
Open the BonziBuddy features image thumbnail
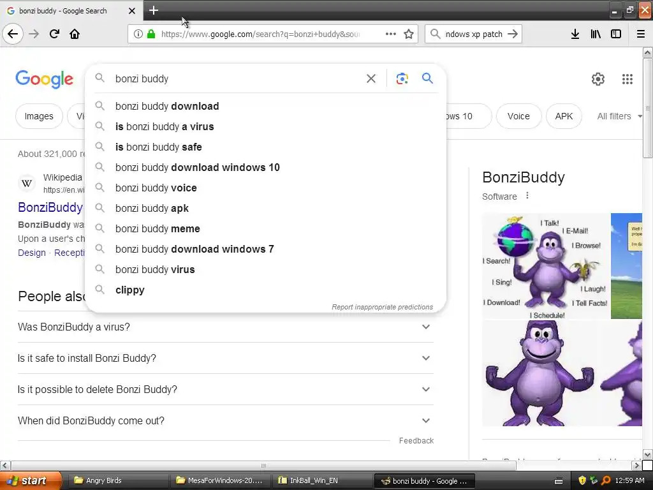[546, 266]
